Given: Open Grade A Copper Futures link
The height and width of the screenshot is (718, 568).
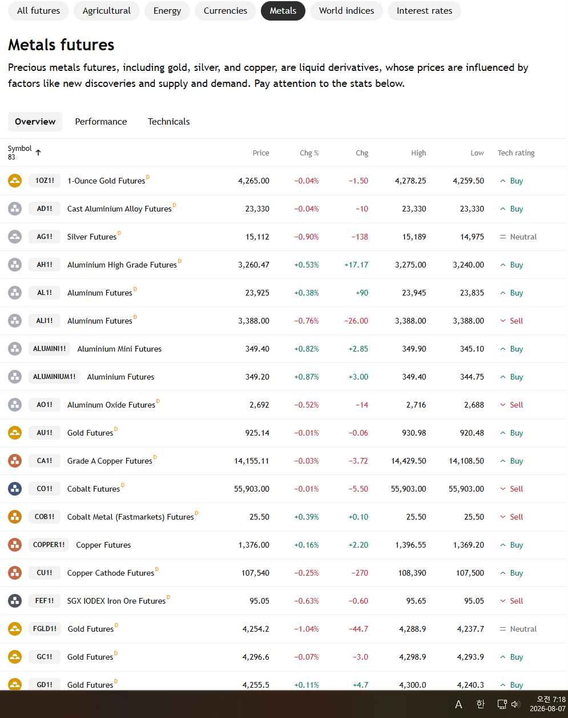Looking at the screenshot, I should pyautogui.click(x=110, y=461).
